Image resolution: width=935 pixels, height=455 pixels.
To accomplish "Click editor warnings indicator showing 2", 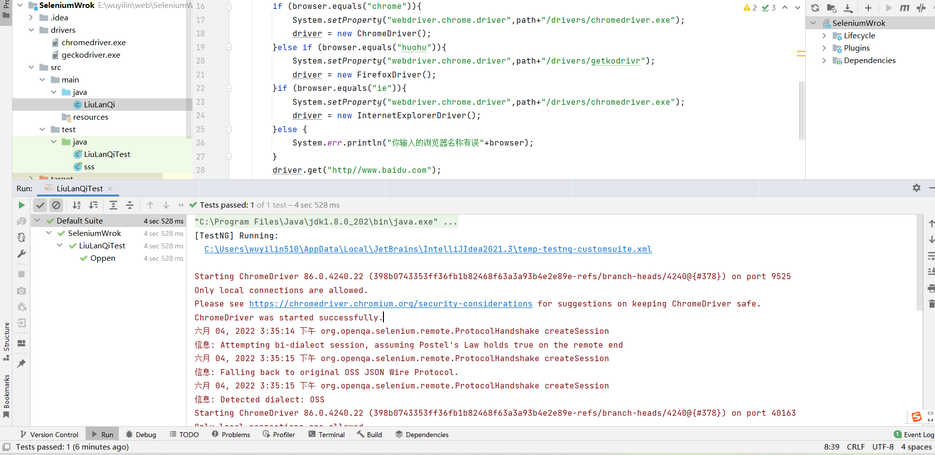I will (750, 8).
